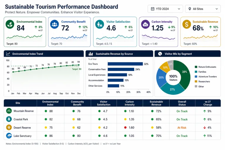
Task: Sort by Overall Status column header
Action: (182, 103)
